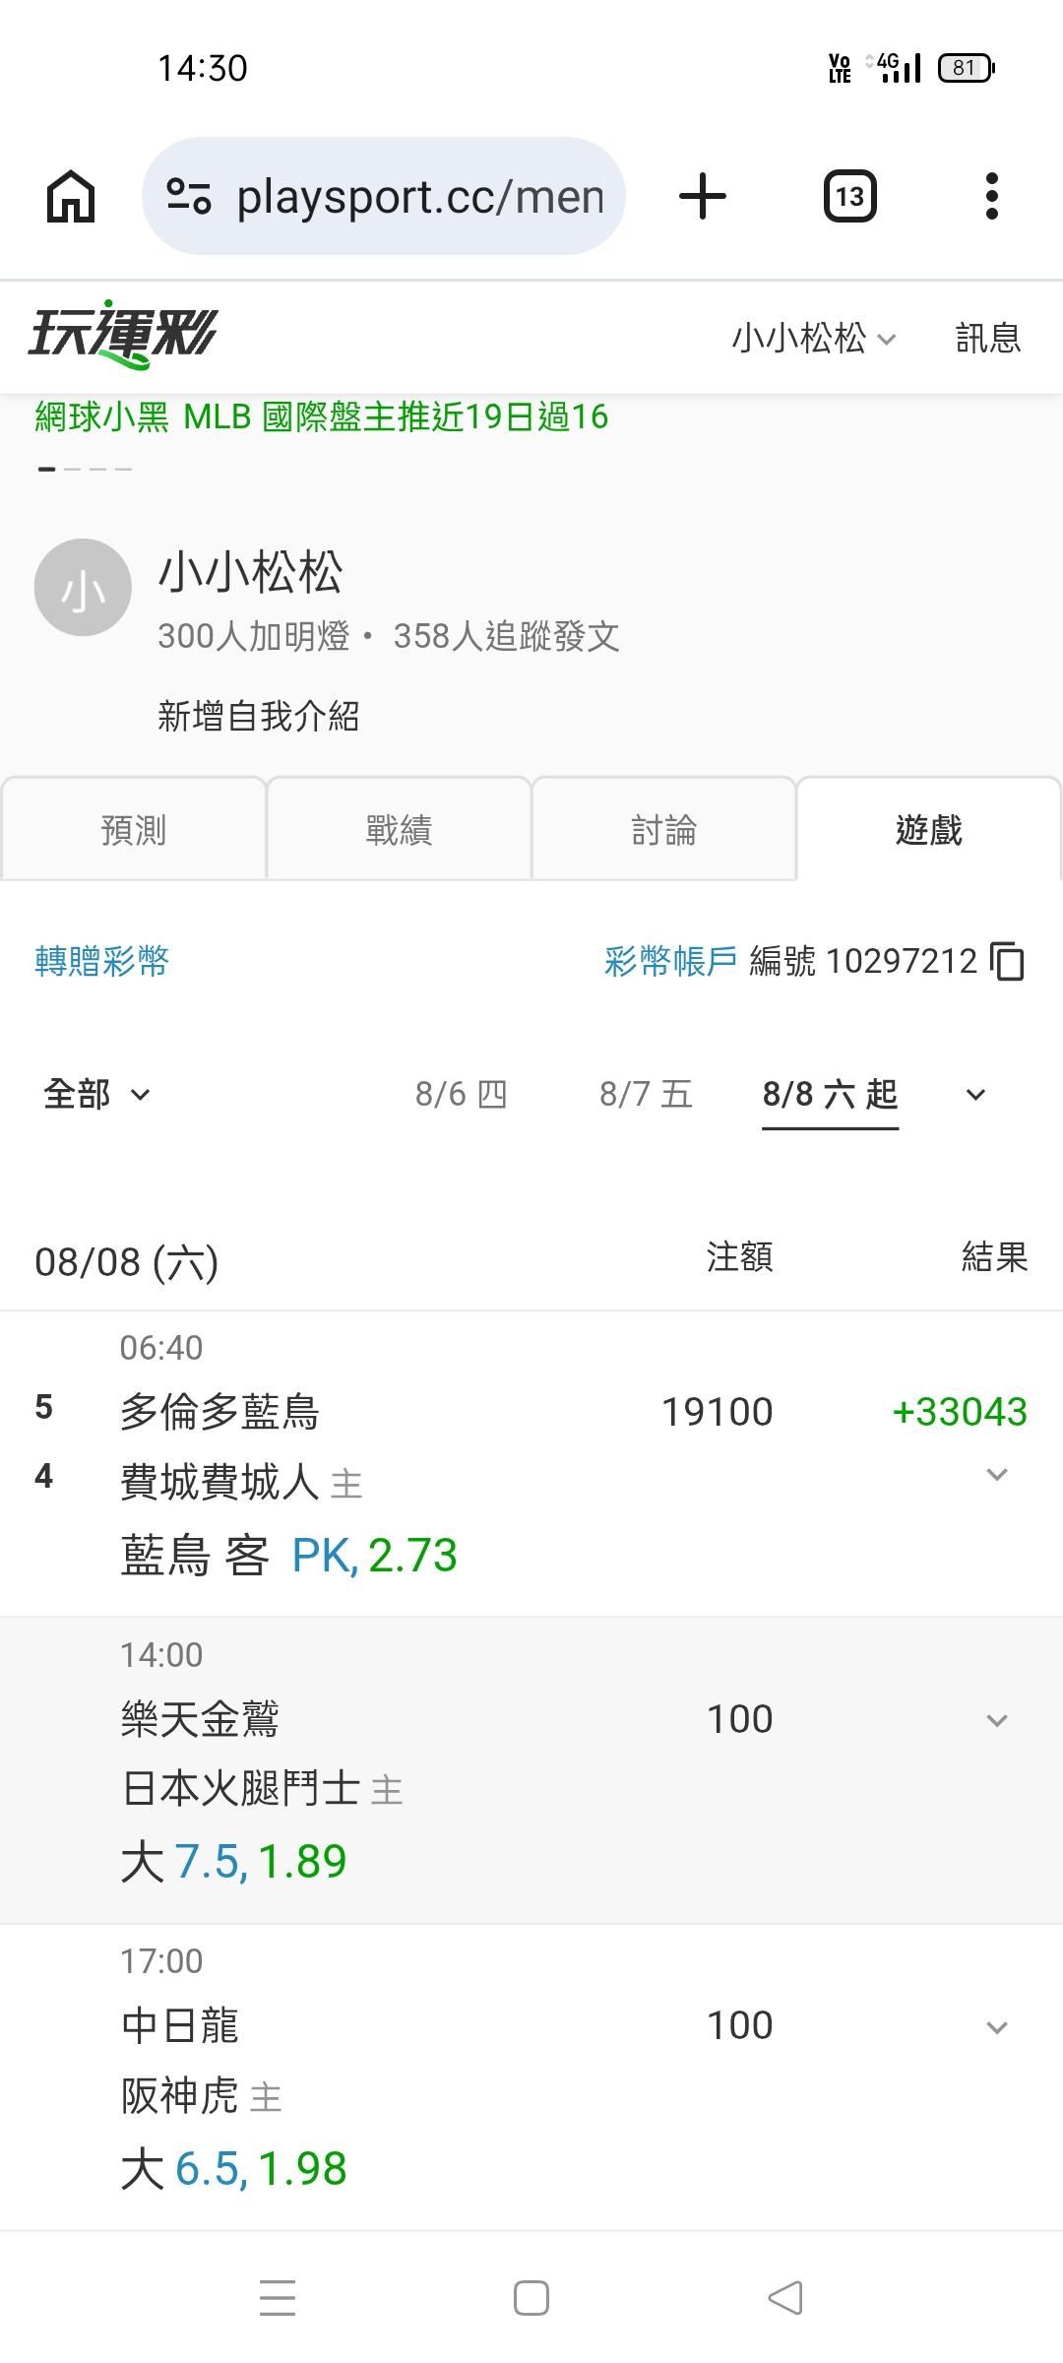Tap the browser home icon
The width and height of the screenshot is (1063, 2363).
click(71, 196)
